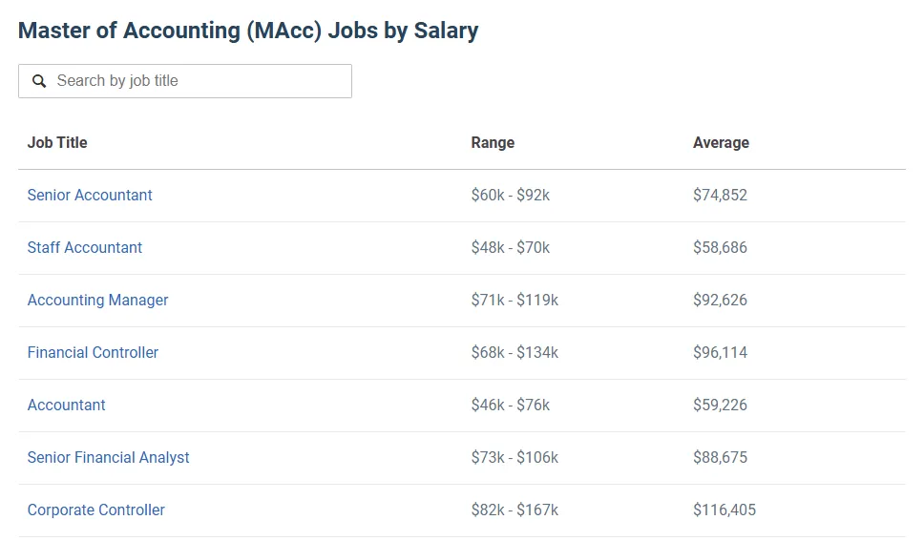
Task: Open the Accountant job title link
Action: (x=66, y=405)
